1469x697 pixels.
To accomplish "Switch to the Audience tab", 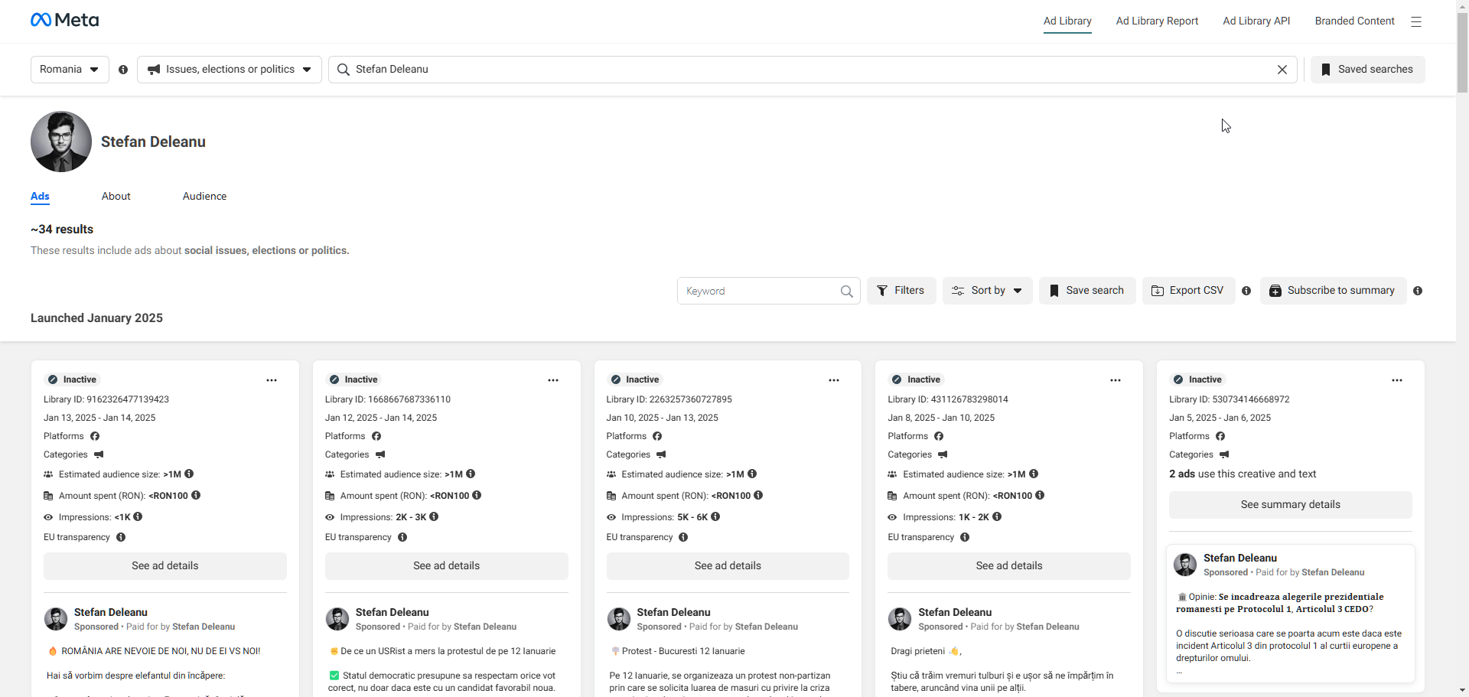I will click(x=204, y=197).
